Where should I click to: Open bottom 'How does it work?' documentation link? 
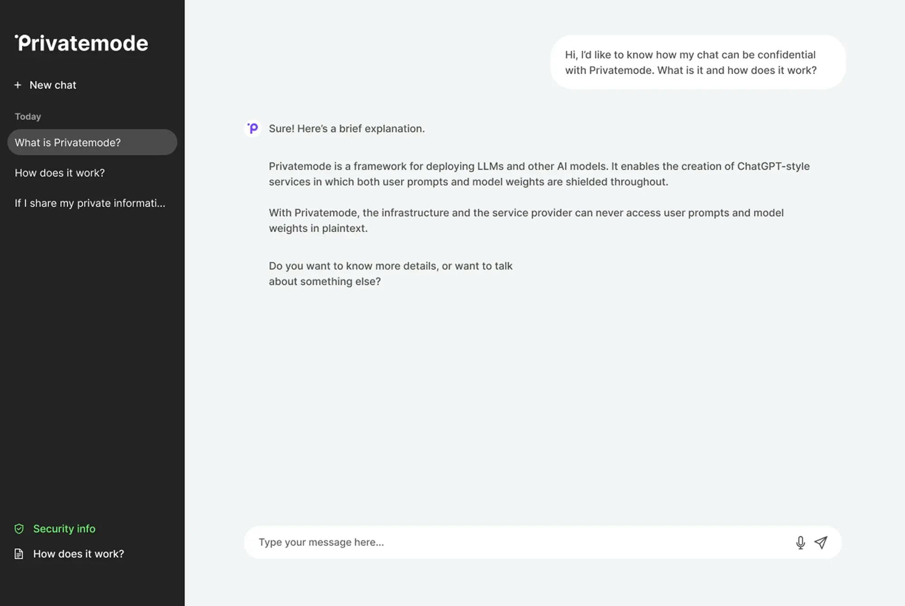(78, 554)
